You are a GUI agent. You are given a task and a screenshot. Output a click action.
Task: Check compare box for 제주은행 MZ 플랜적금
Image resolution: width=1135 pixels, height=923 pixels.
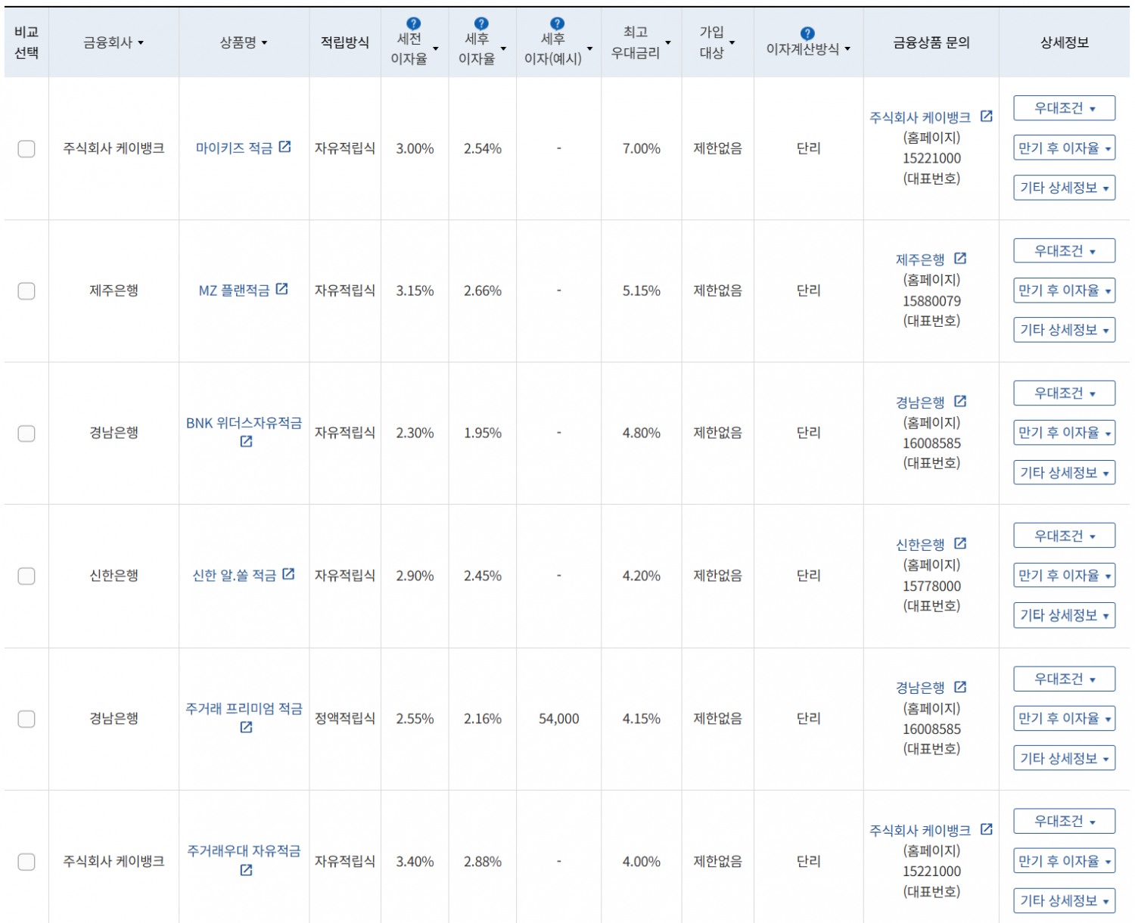click(26, 291)
